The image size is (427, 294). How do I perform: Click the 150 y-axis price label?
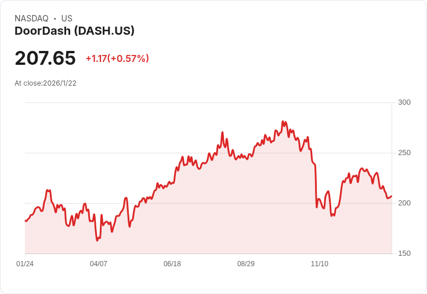404,253
